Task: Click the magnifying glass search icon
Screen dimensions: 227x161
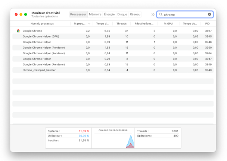Action: click(x=161, y=15)
